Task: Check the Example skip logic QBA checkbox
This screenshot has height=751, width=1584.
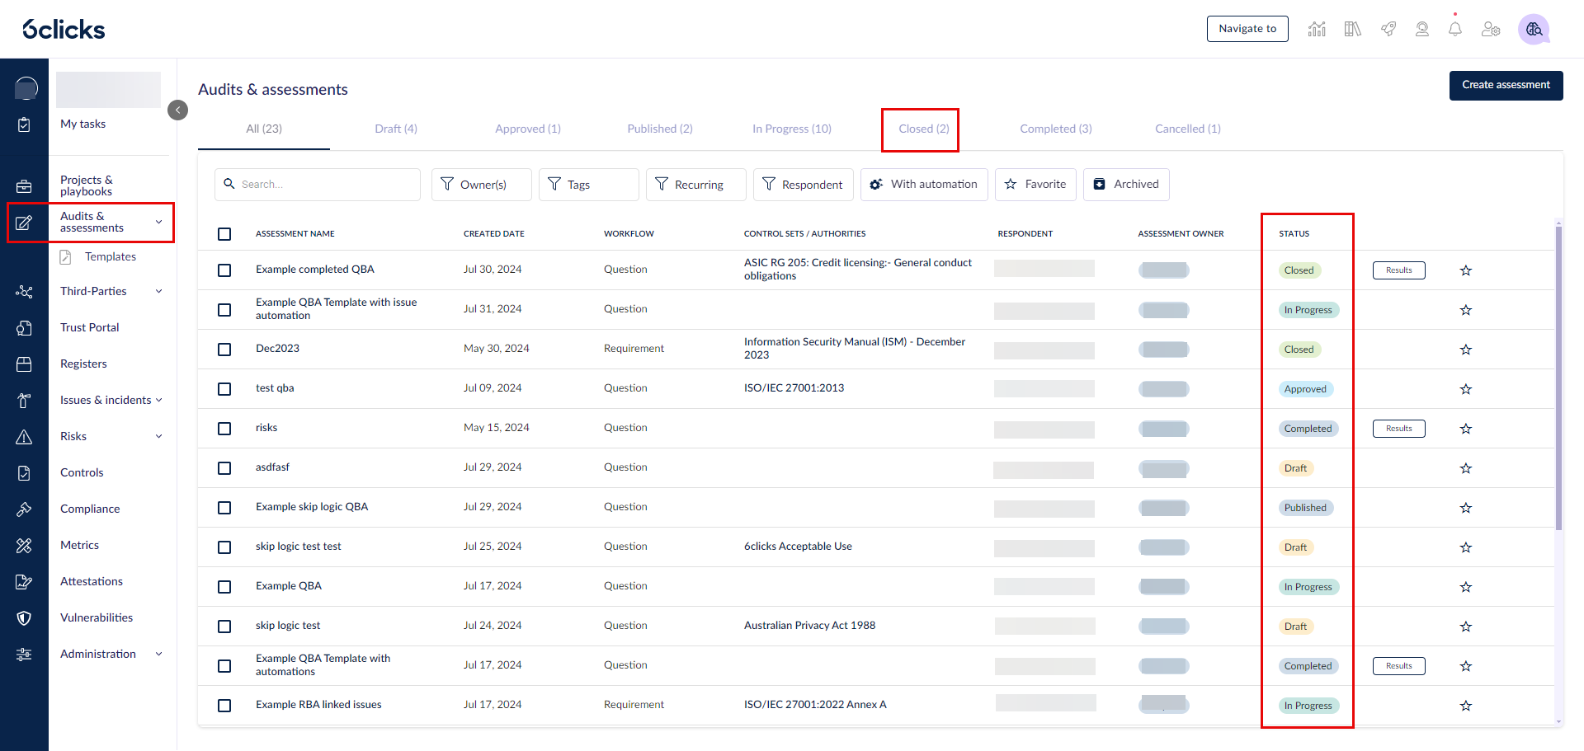Action: 224,508
